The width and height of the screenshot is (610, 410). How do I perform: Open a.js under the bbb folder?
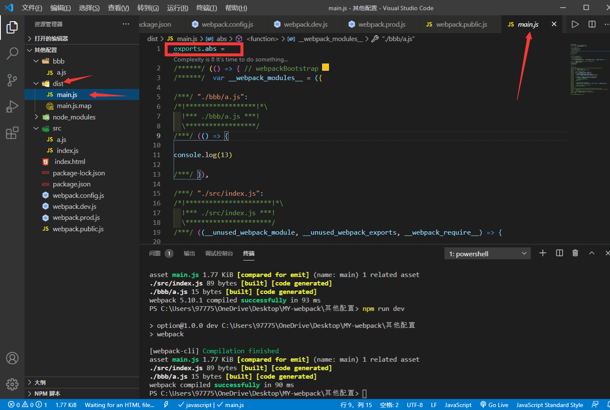[x=82, y=72]
